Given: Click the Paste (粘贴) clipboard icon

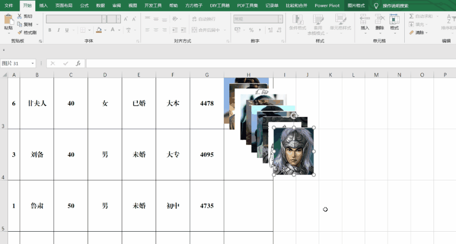Looking at the screenshot, I should click(x=8, y=20).
